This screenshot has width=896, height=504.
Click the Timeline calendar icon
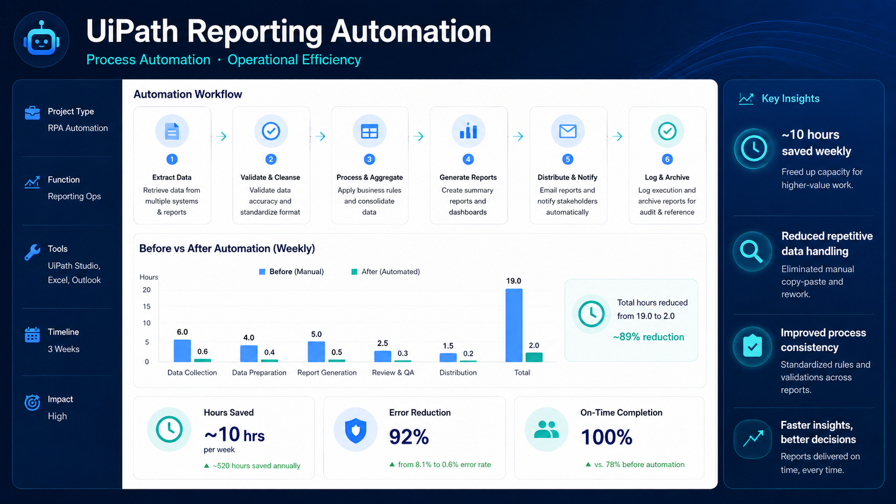point(32,335)
